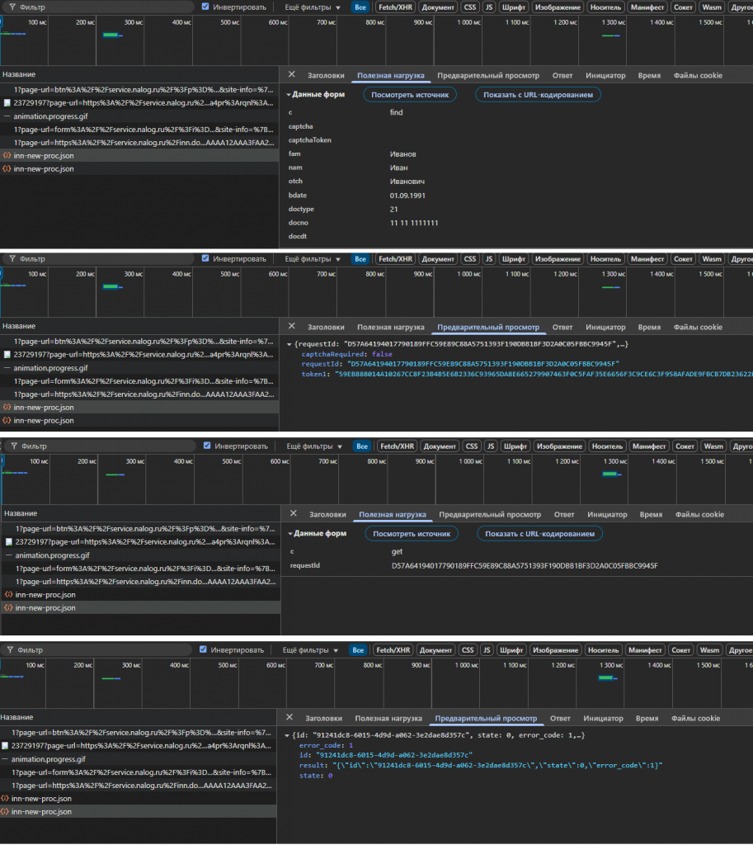Viewport: 753px width, 845px height.
Task: Click JSON icon of selected inn-new-proc.json in bottom panel
Action: (x=4, y=812)
